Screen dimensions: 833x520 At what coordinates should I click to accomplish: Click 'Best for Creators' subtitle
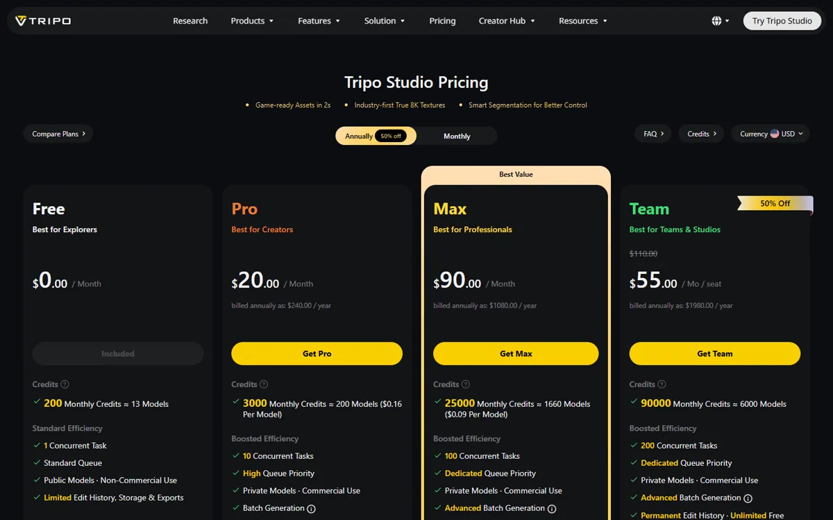pyautogui.click(x=262, y=229)
